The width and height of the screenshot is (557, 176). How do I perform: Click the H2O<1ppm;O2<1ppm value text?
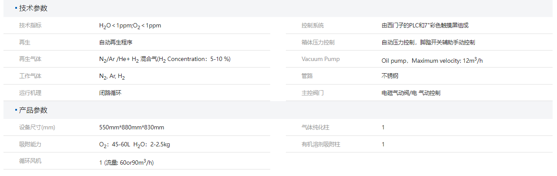click(x=130, y=26)
